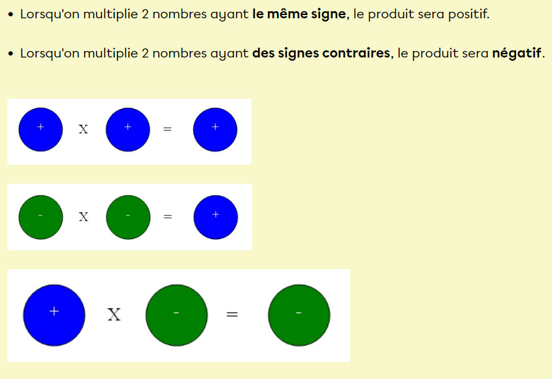Click the blue plus result of the minus-times-minus equation
The width and height of the screenshot is (552, 379).
pyautogui.click(x=216, y=217)
